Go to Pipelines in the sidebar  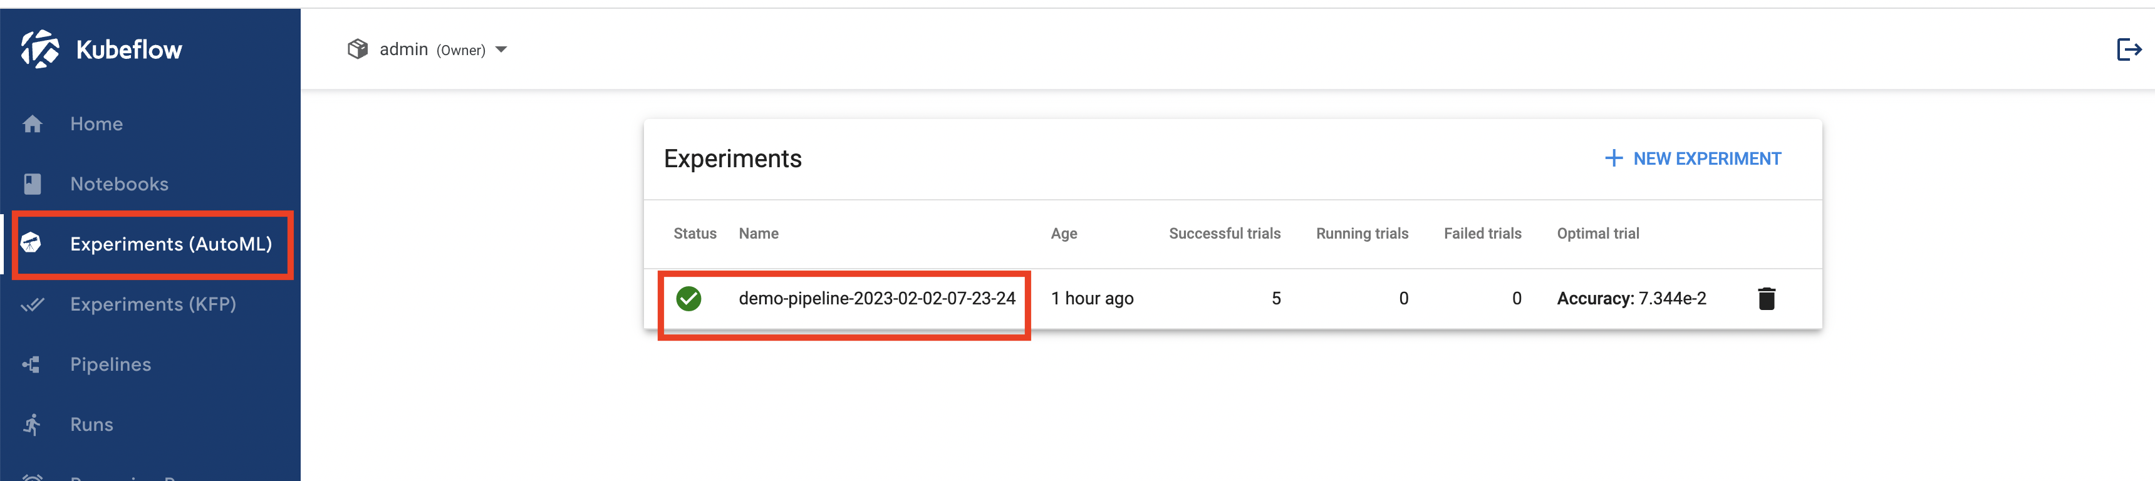[110, 365]
